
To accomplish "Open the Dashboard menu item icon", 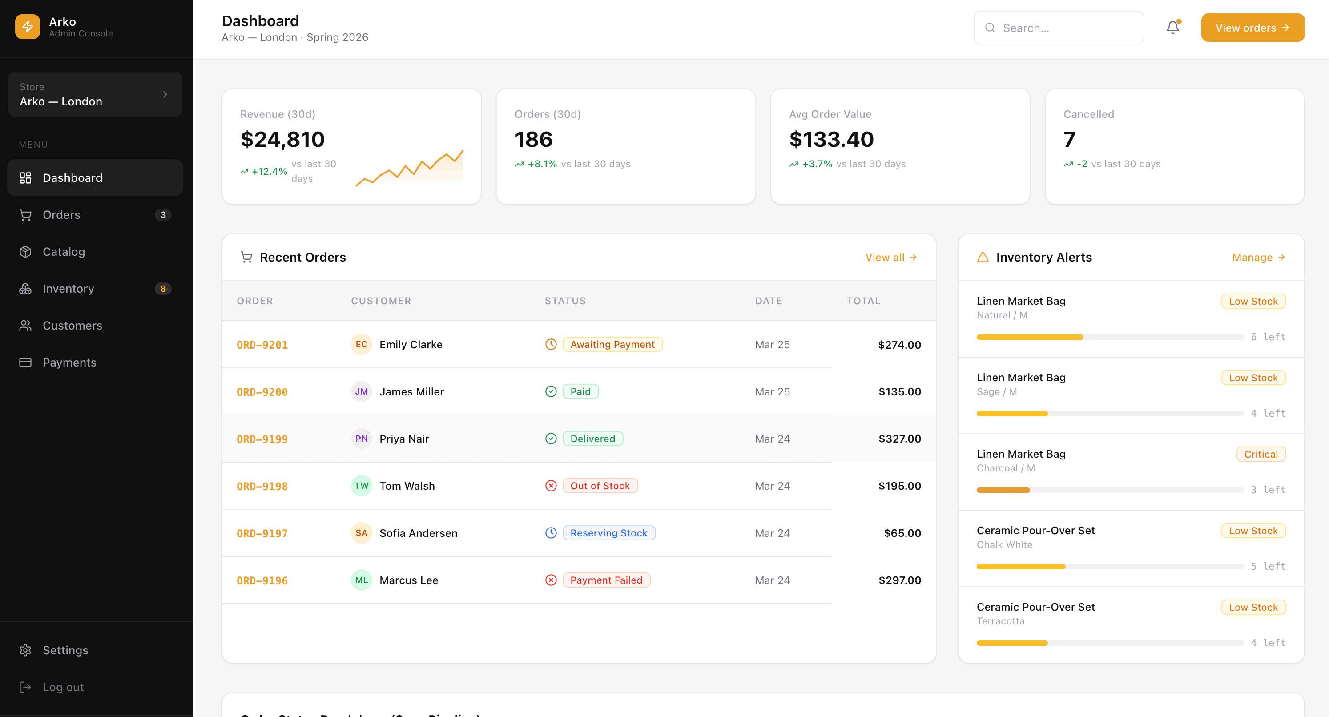I will pyautogui.click(x=25, y=177).
